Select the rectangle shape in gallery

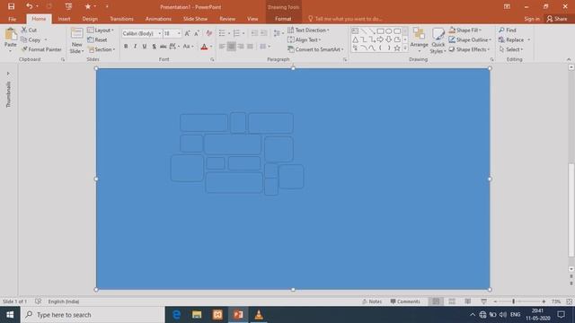point(380,31)
